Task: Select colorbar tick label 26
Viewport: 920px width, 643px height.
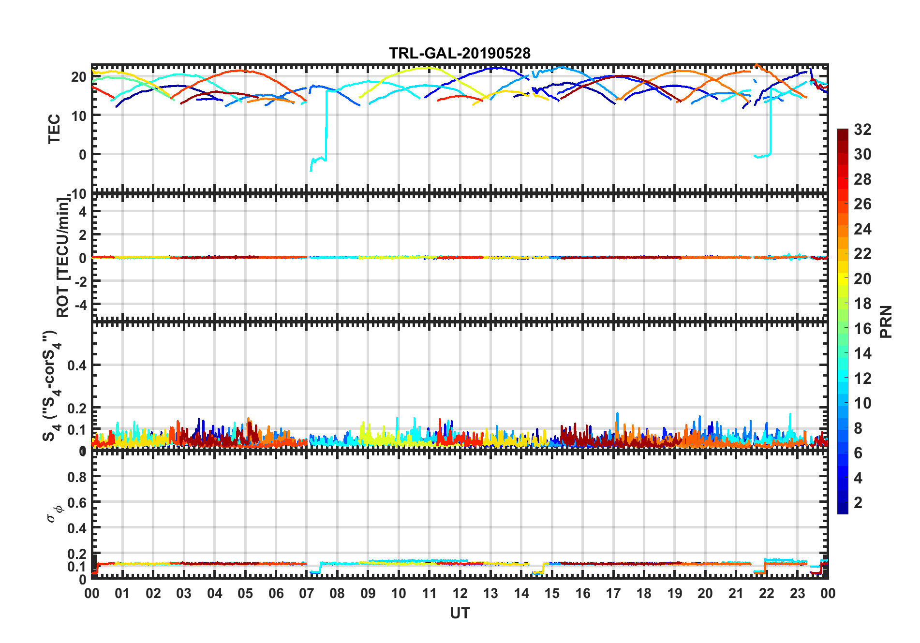Action: 862,204
